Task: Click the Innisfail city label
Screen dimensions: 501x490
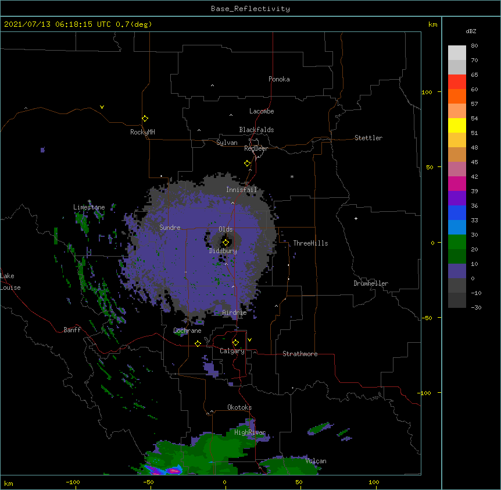Action: point(242,190)
